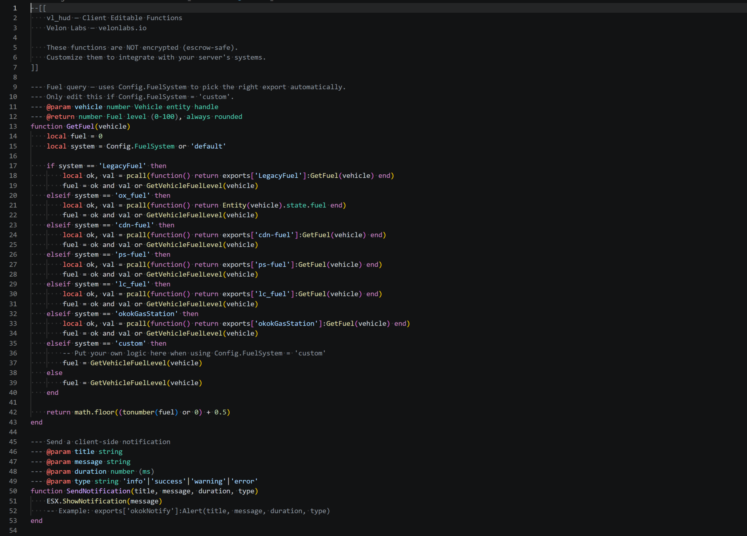Click the 'else' keyword on line 38
Image resolution: width=747 pixels, height=536 pixels.
pyautogui.click(x=55, y=373)
